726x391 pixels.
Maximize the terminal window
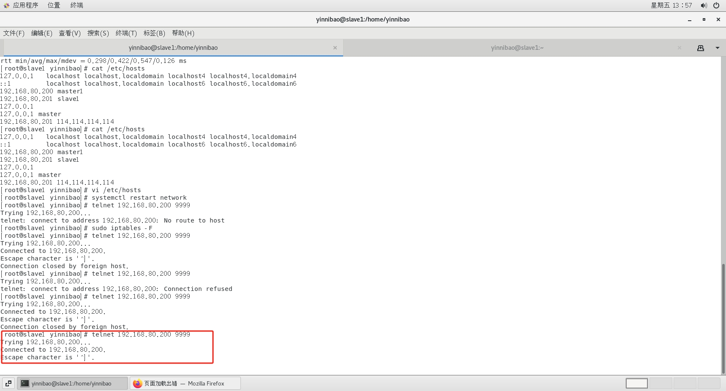(x=704, y=19)
